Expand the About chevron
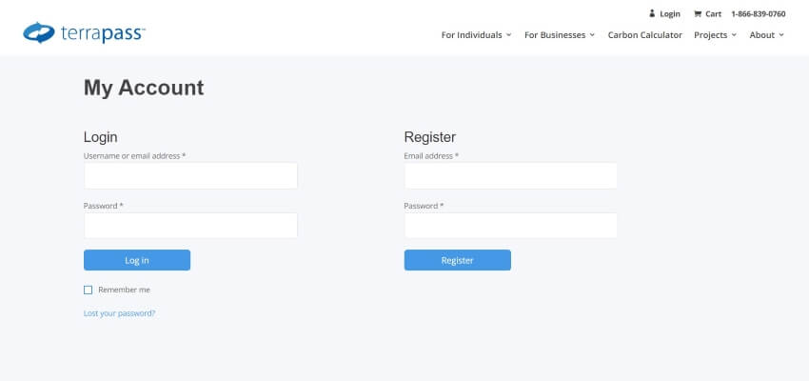Image resolution: width=809 pixels, height=381 pixels. 781,35
